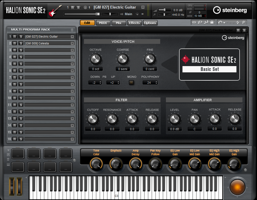257x200 pixels.
Task: Click the undo arrow icon
Action: [x=220, y=22]
